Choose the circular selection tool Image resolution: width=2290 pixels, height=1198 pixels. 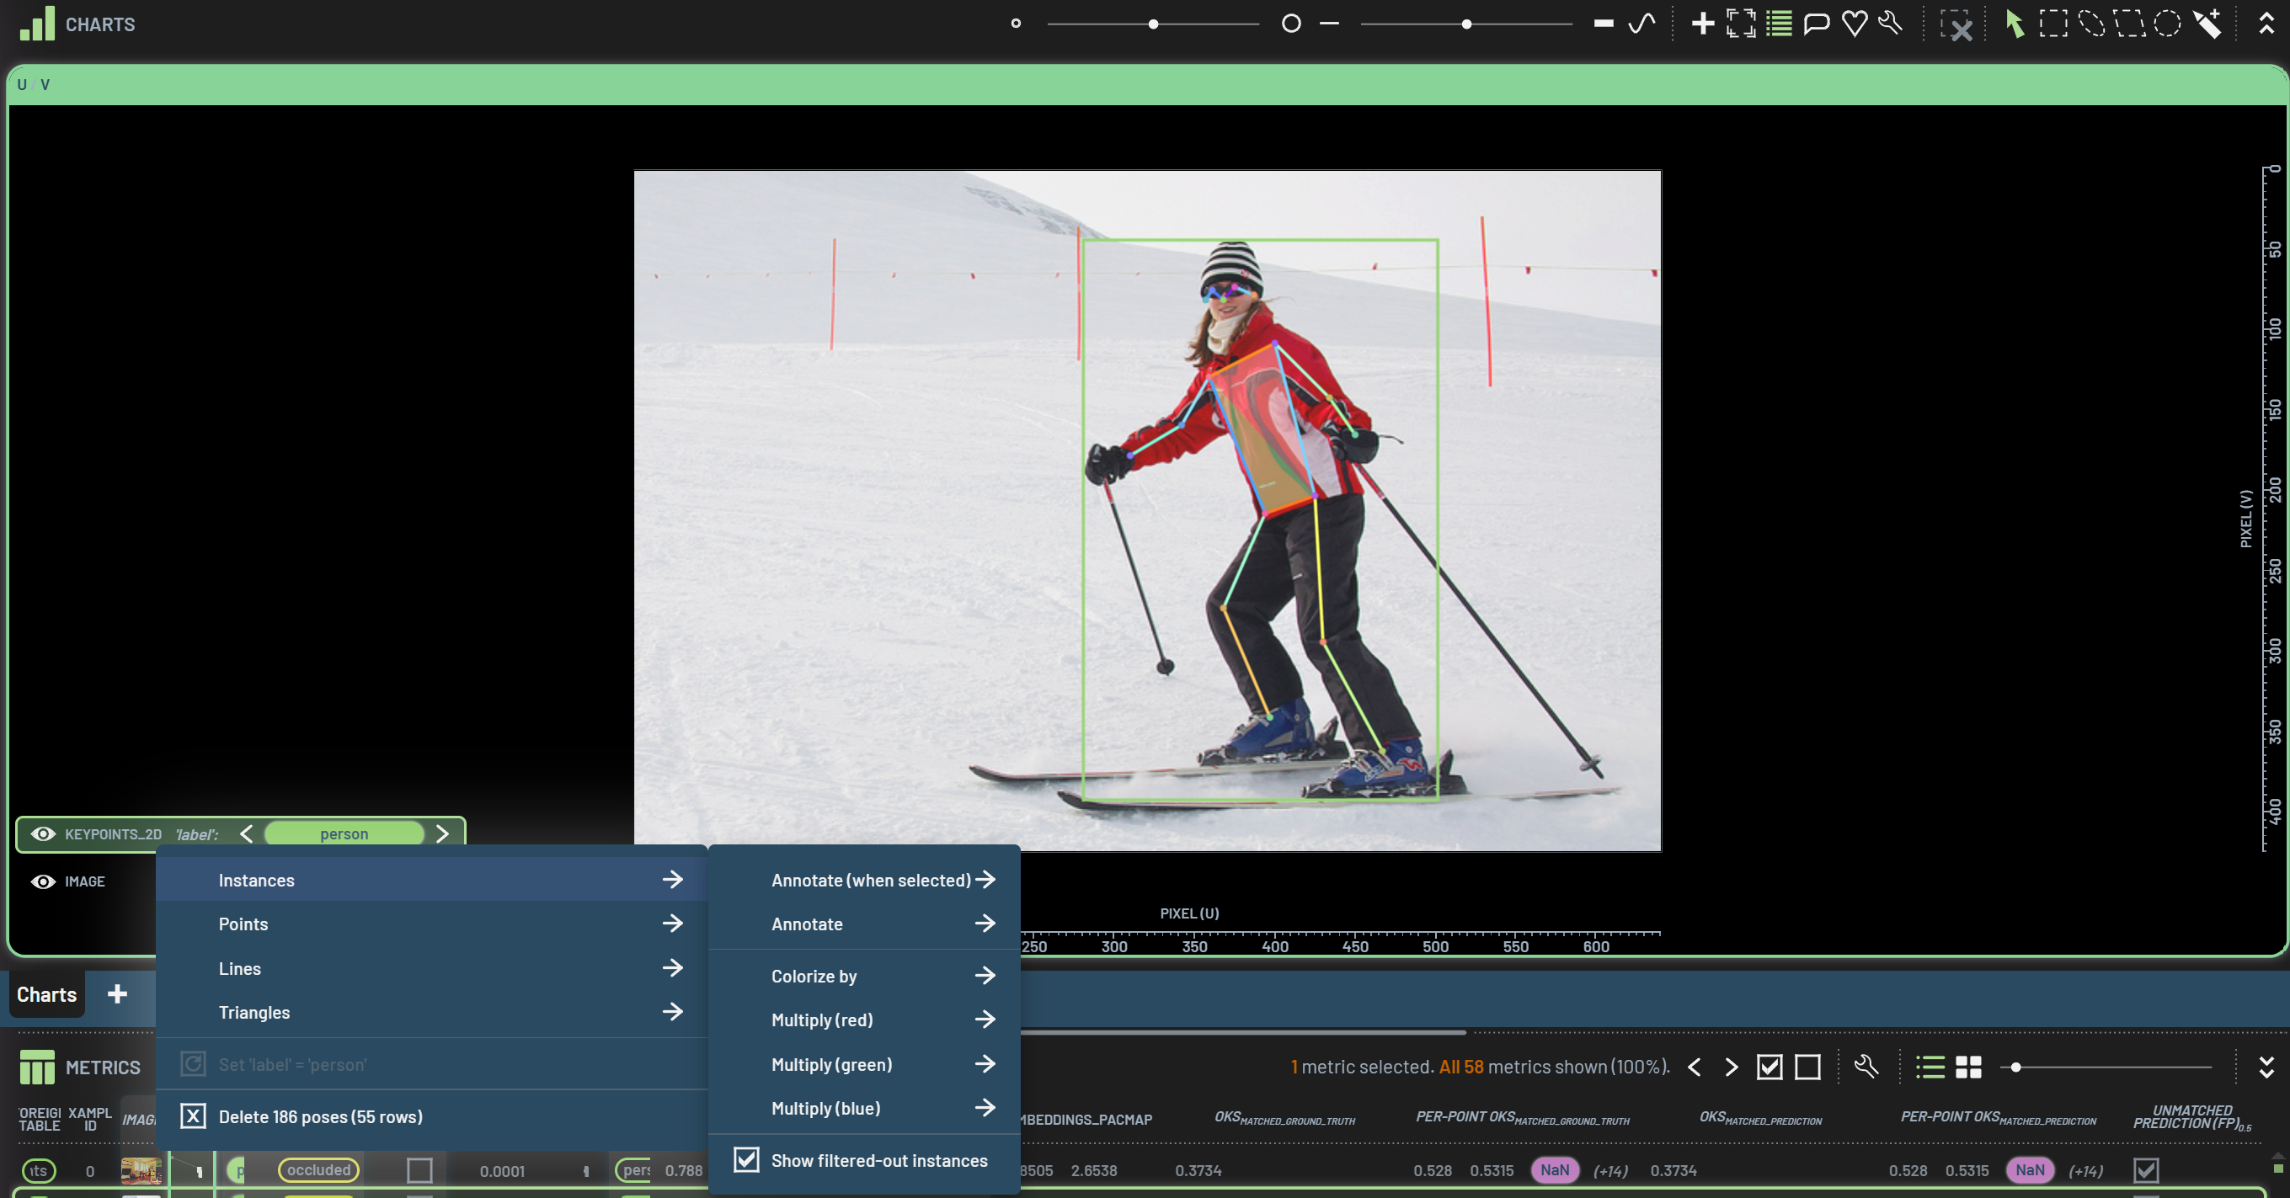(2167, 24)
